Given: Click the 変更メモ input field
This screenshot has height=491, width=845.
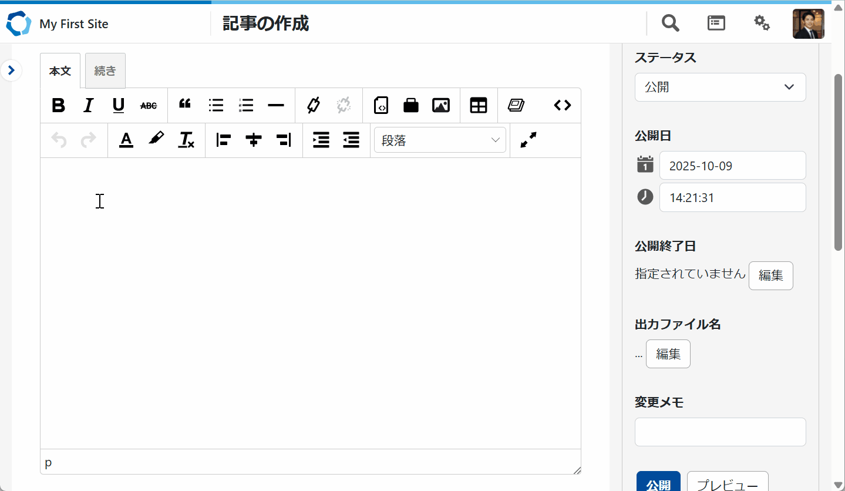Looking at the screenshot, I should [720, 432].
